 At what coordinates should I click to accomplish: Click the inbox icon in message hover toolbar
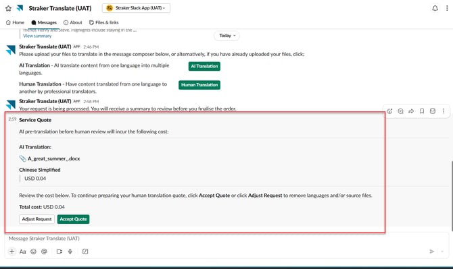pyautogui.click(x=433, y=111)
